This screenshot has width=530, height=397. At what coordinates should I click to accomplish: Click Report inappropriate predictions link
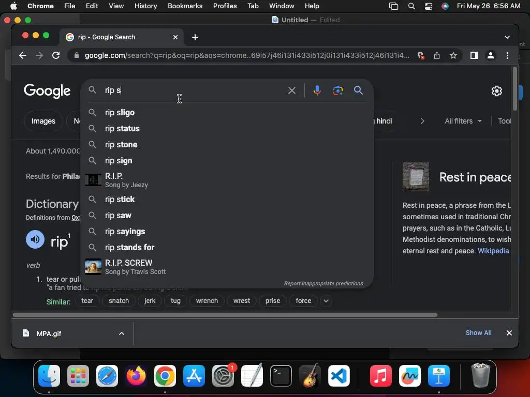(x=323, y=284)
